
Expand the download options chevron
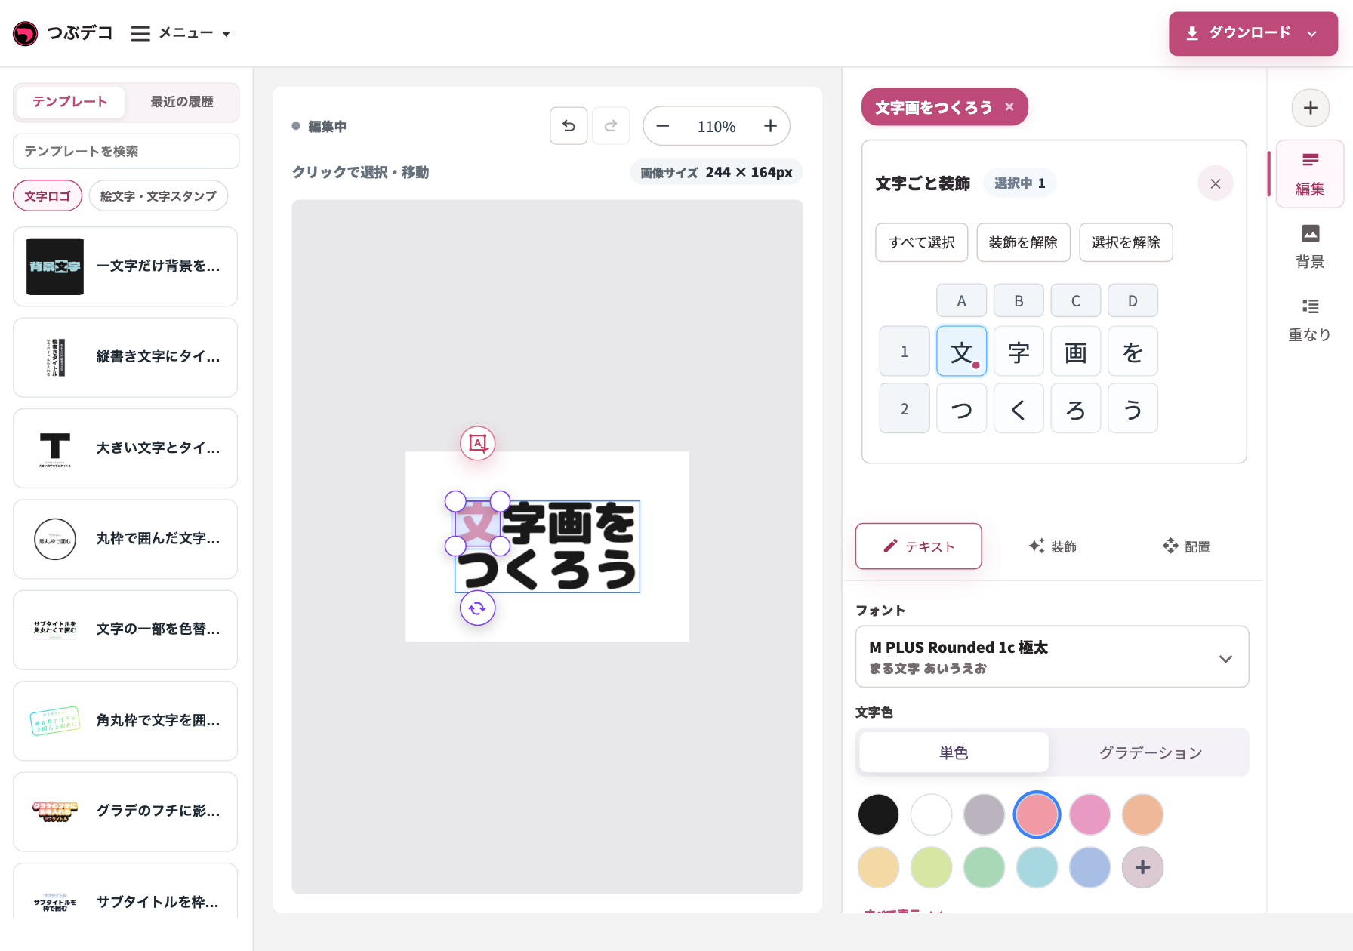coord(1312,33)
